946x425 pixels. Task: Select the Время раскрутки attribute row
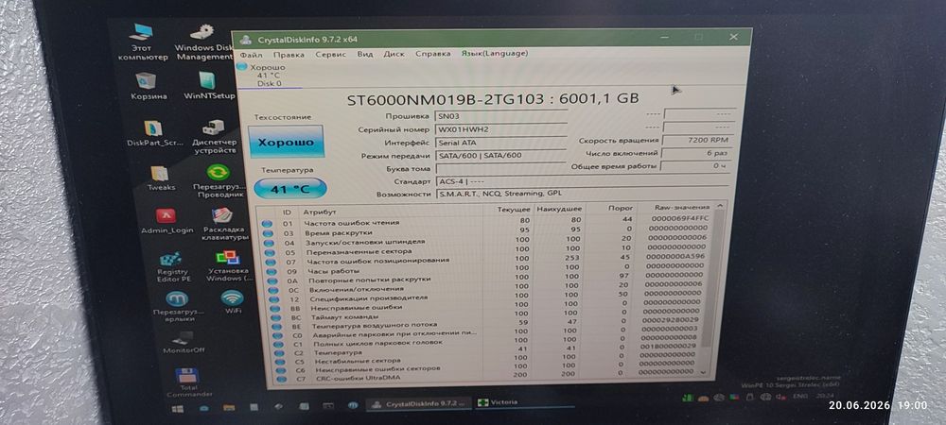(x=486, y=231)
